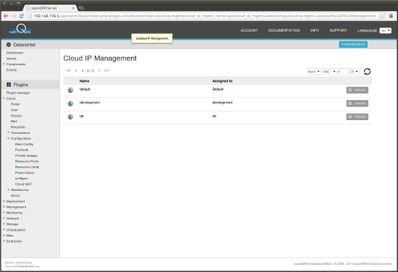
Task: Click the globe icon in default row
Action: (70, 90)
